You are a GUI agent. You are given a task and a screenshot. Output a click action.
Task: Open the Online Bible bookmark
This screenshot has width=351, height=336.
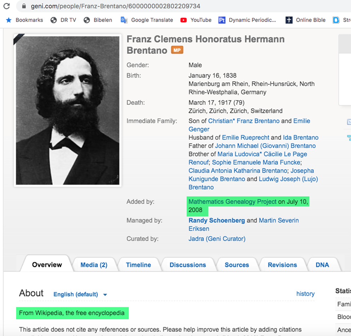click(x=305, y=20)
